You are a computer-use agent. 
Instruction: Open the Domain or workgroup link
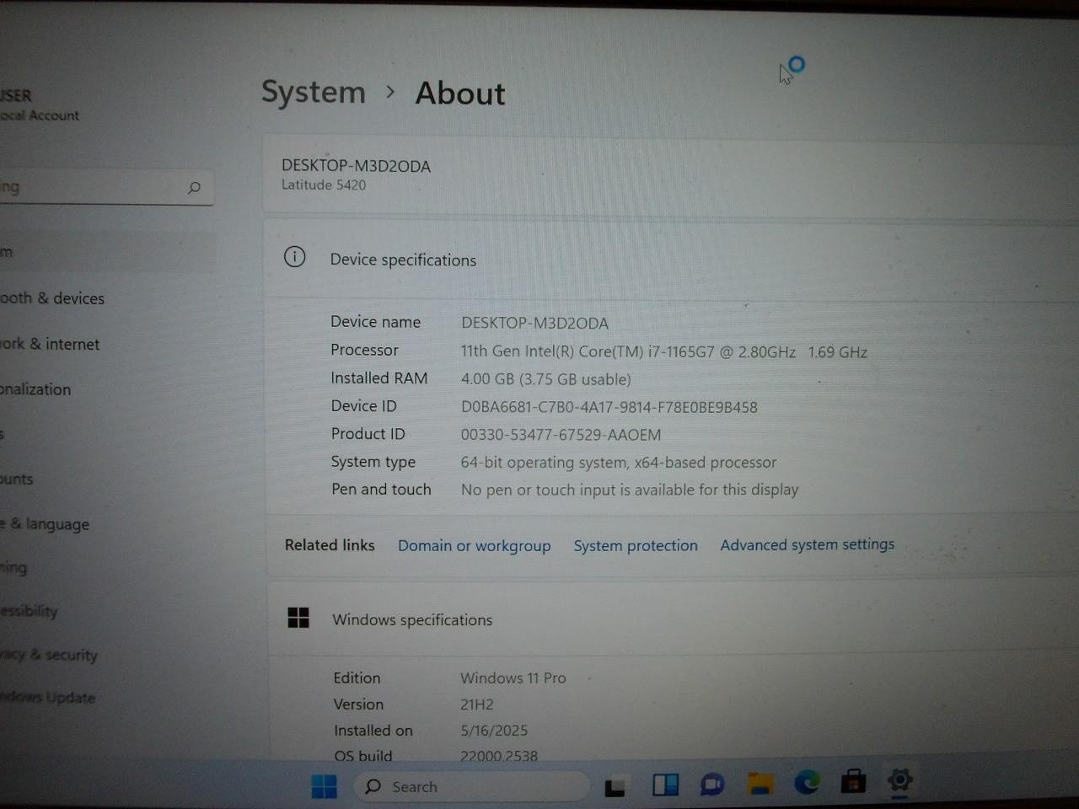474,546
